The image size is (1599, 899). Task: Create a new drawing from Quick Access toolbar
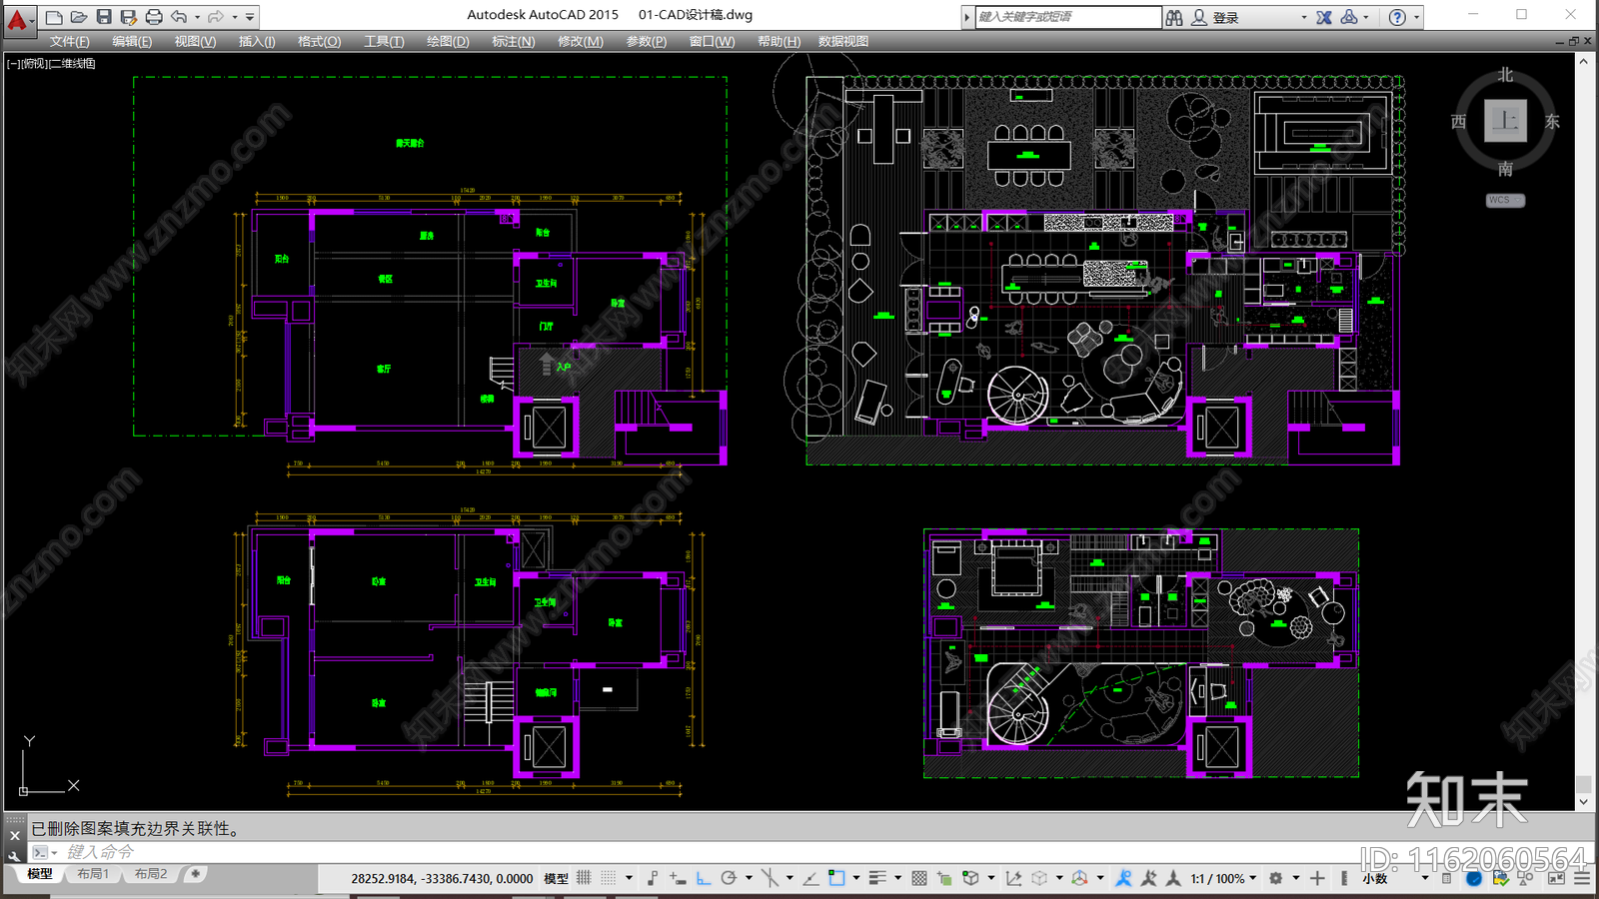(54, 17)
